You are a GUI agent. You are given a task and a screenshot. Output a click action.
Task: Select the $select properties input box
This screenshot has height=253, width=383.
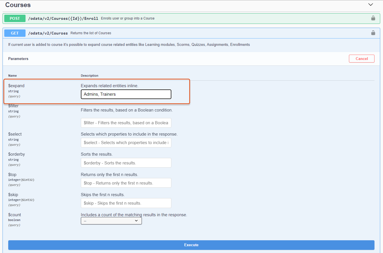(126, 143)
